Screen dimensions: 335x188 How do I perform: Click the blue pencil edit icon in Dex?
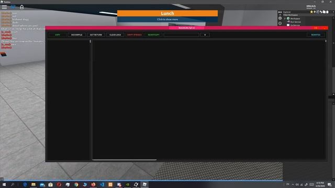(318, 12)
